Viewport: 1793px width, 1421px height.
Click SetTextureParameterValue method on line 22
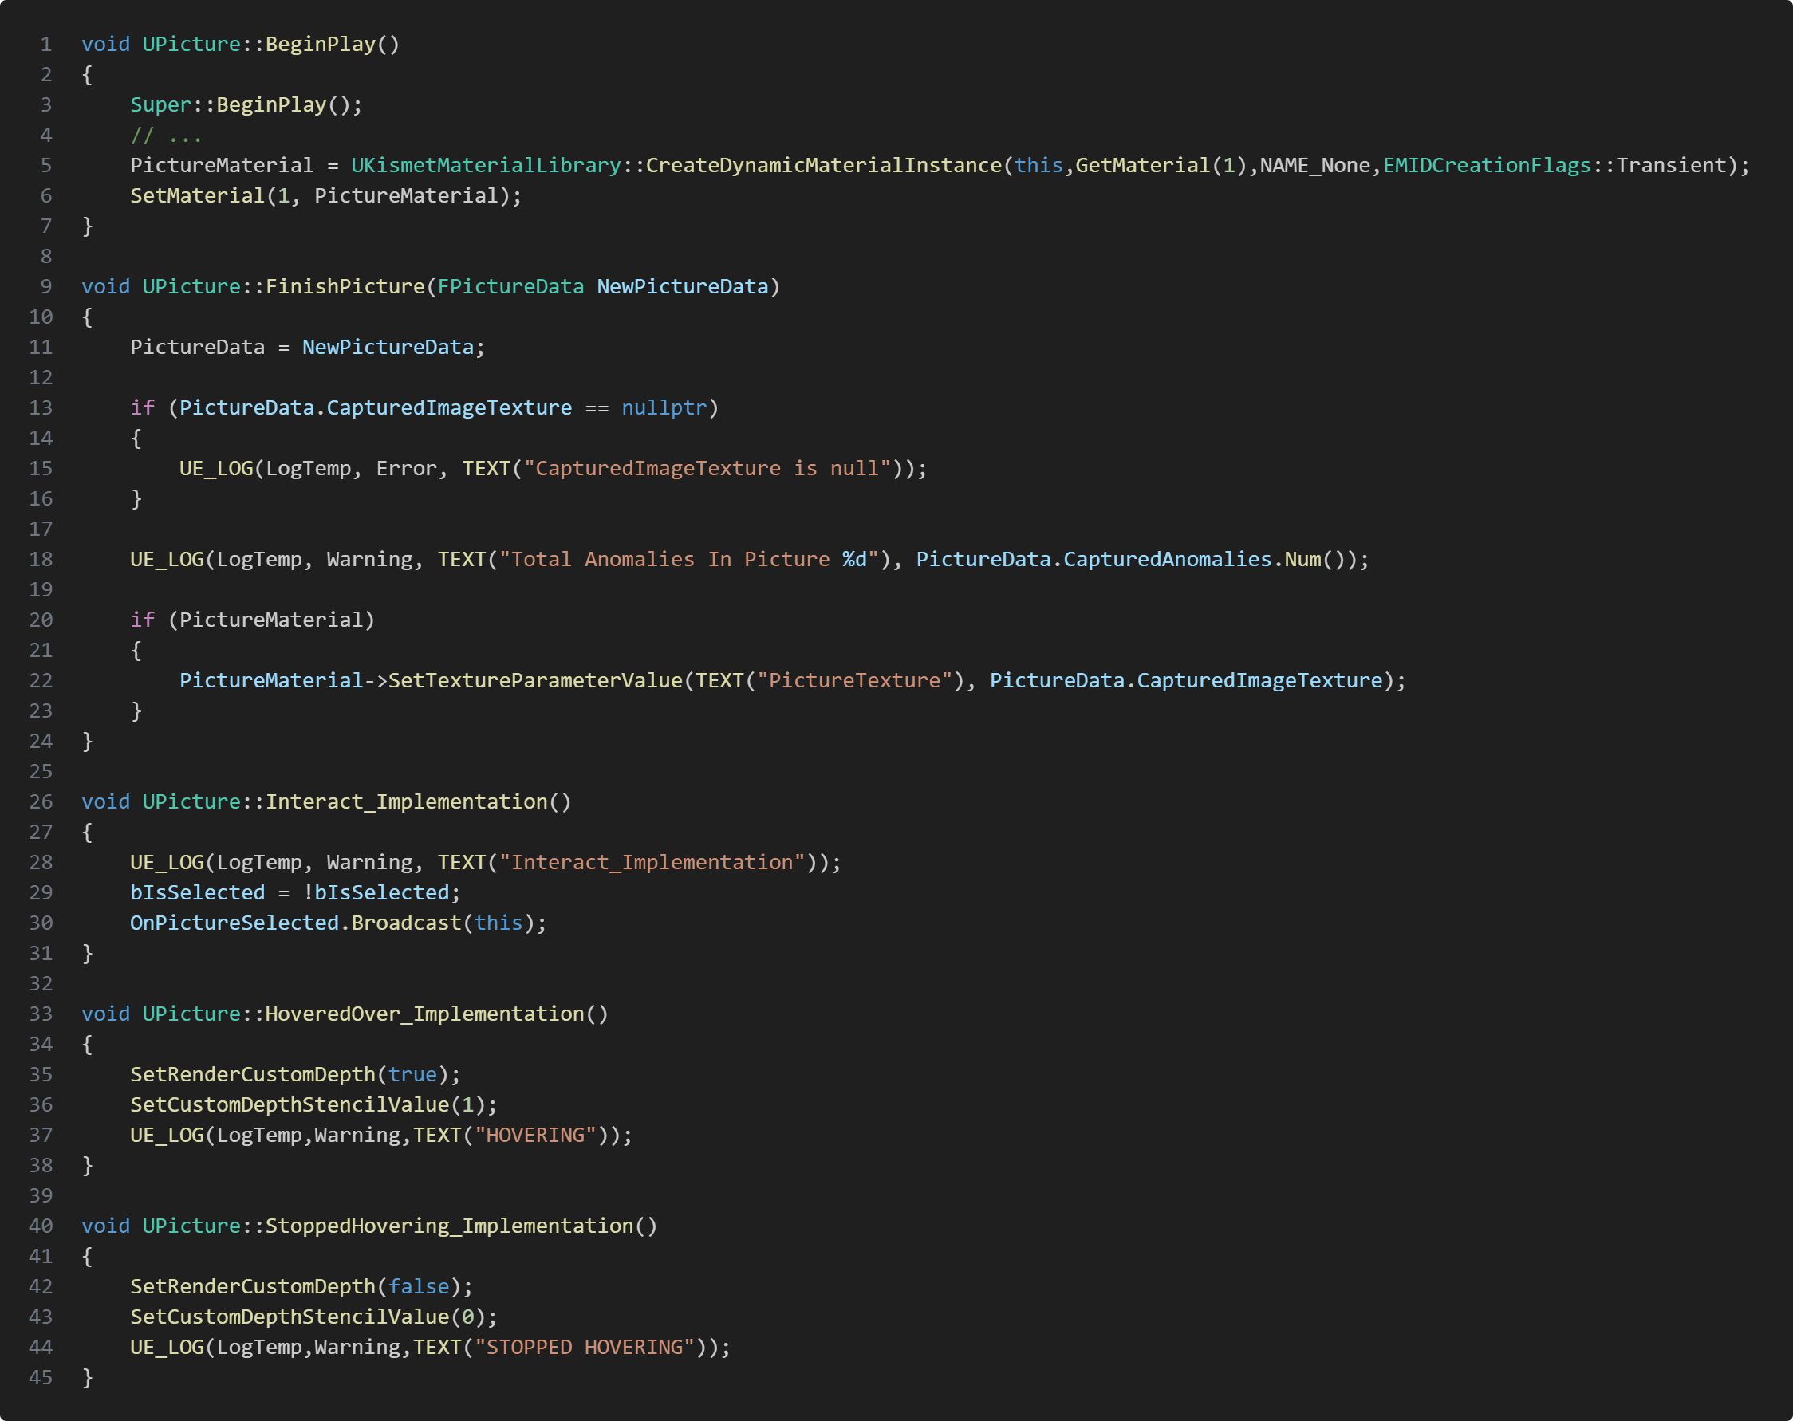[x=534, y=681]
